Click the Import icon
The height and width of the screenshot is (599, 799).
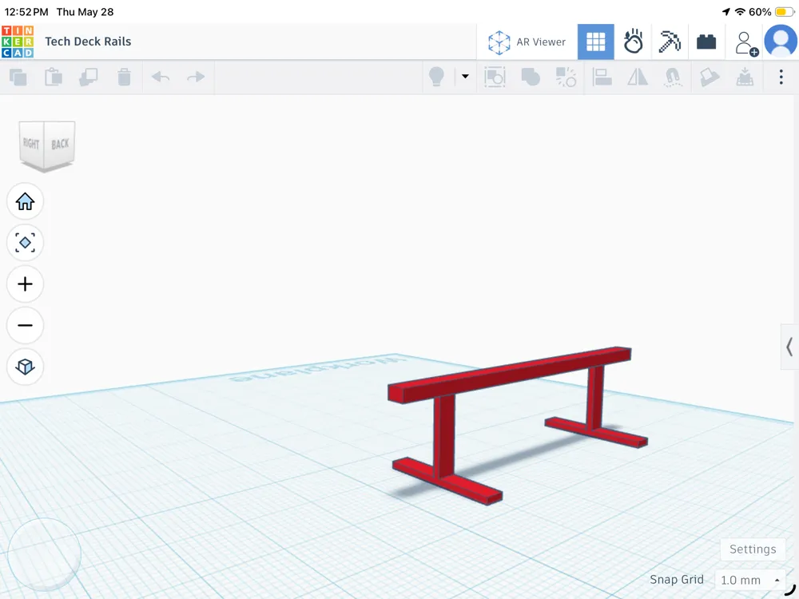point(745,77)
